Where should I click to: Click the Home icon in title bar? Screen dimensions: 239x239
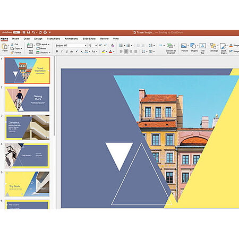pos(24,32)
